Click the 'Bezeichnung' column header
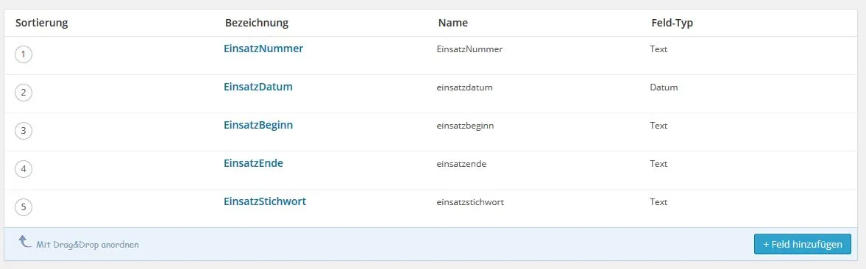Screen dimensions: 866x269 click(257, 24)
